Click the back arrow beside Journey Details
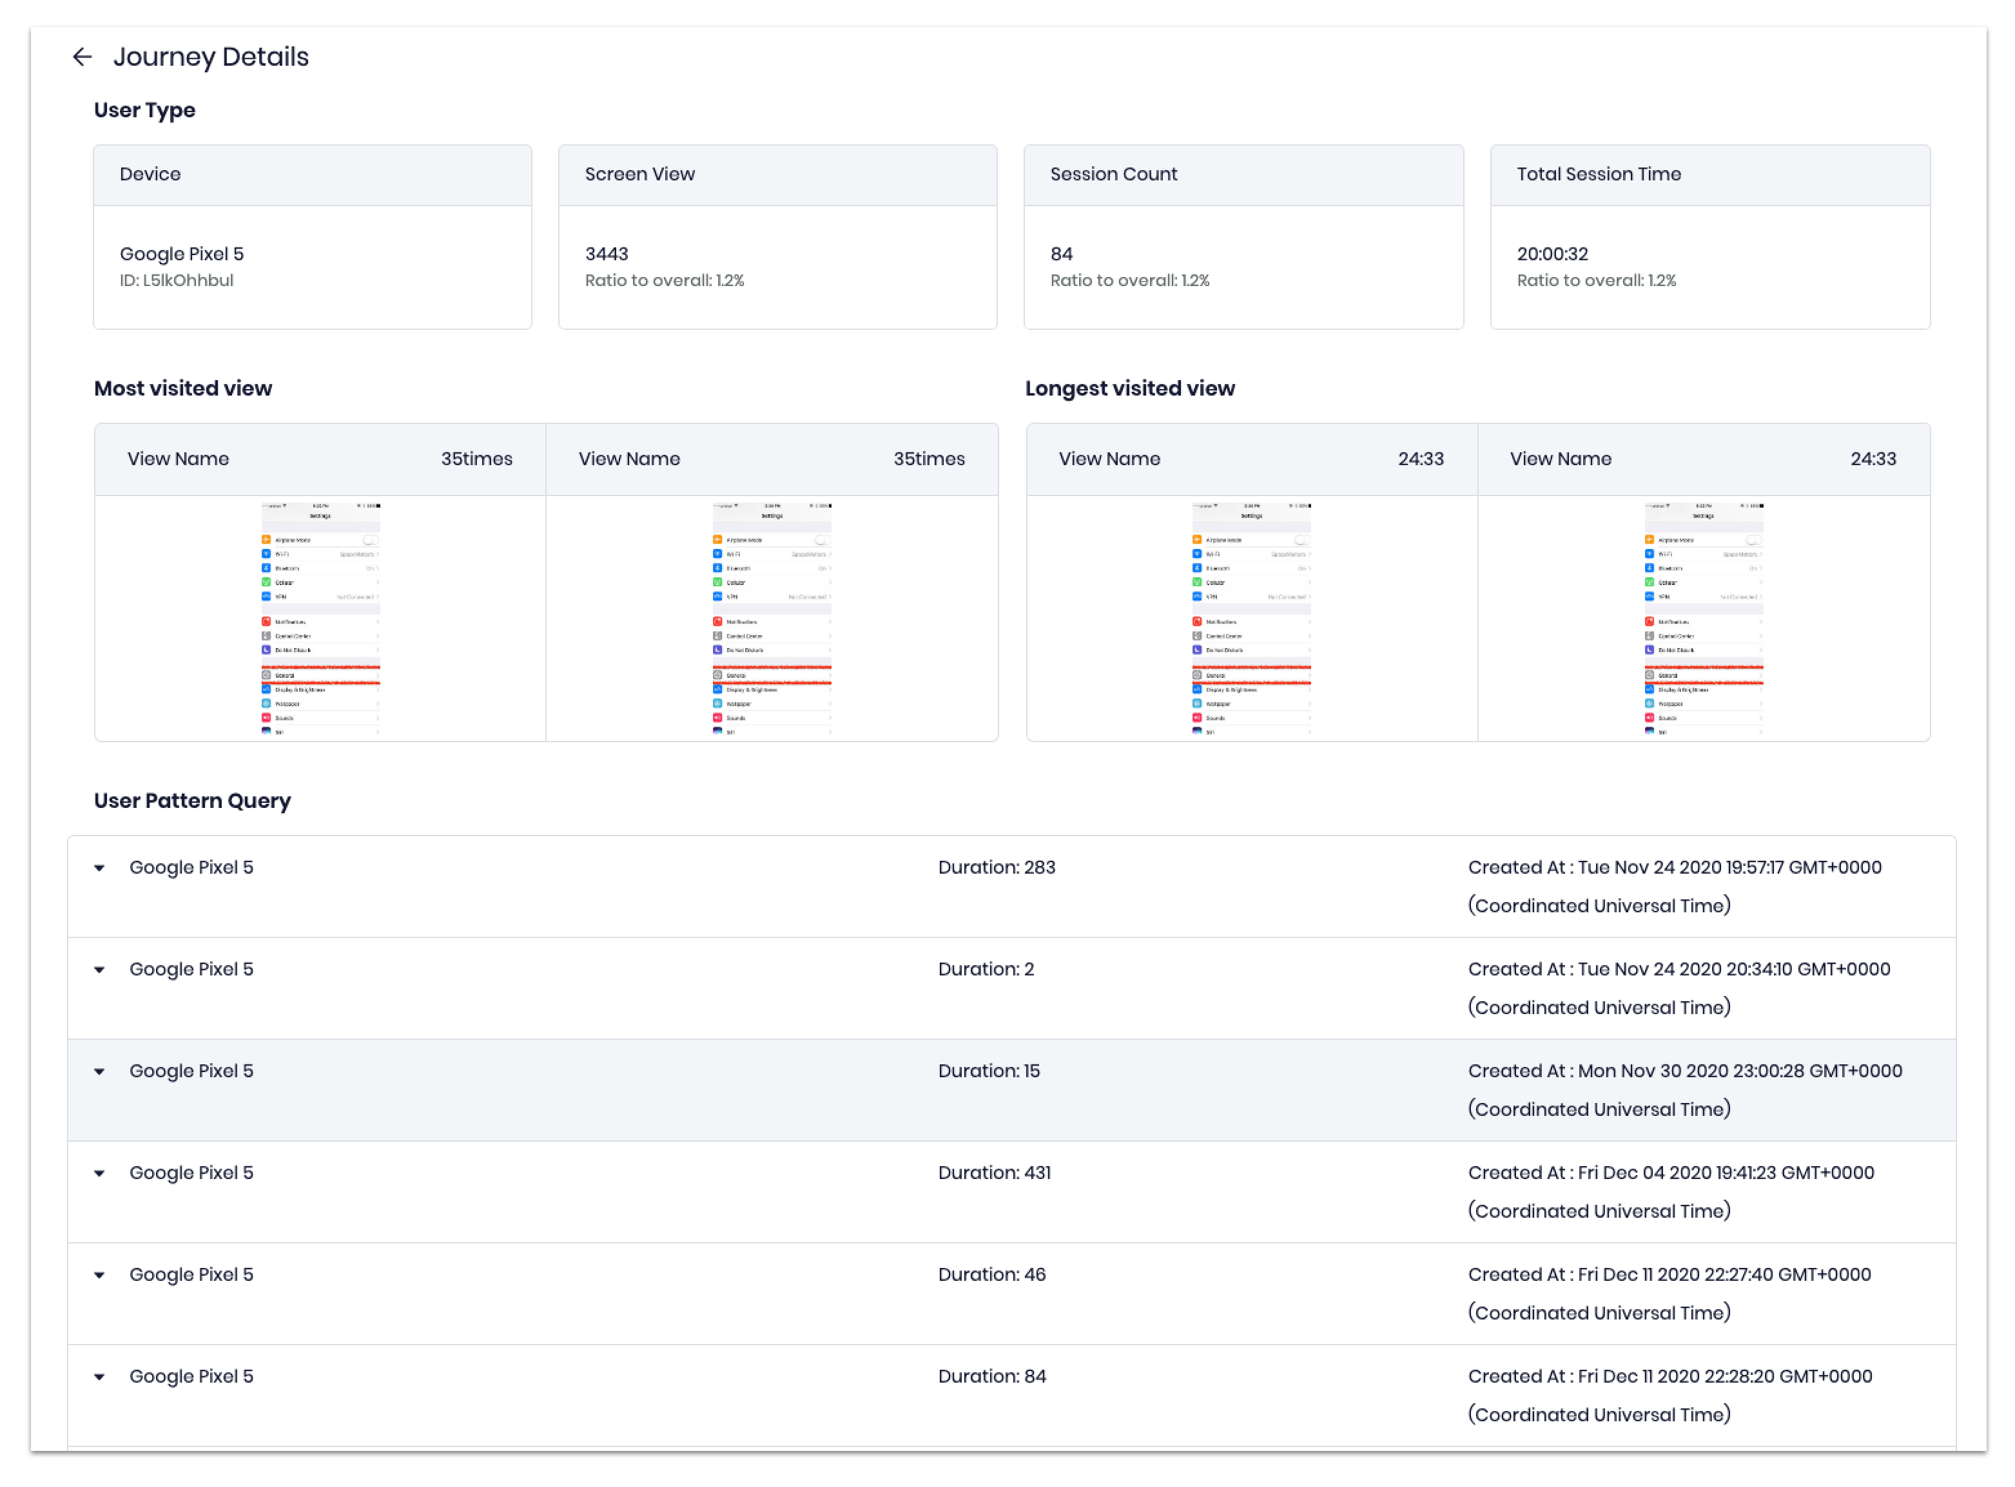 [82, 57]
